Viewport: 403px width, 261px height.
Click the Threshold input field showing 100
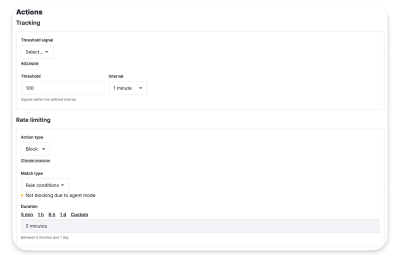[x=62, y=88]
